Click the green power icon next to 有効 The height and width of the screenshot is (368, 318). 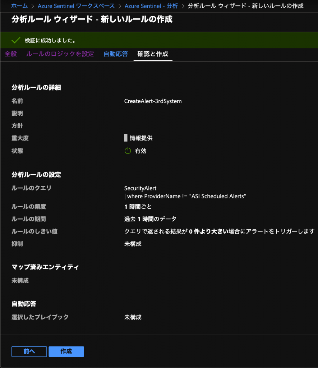tap(128, 151)
